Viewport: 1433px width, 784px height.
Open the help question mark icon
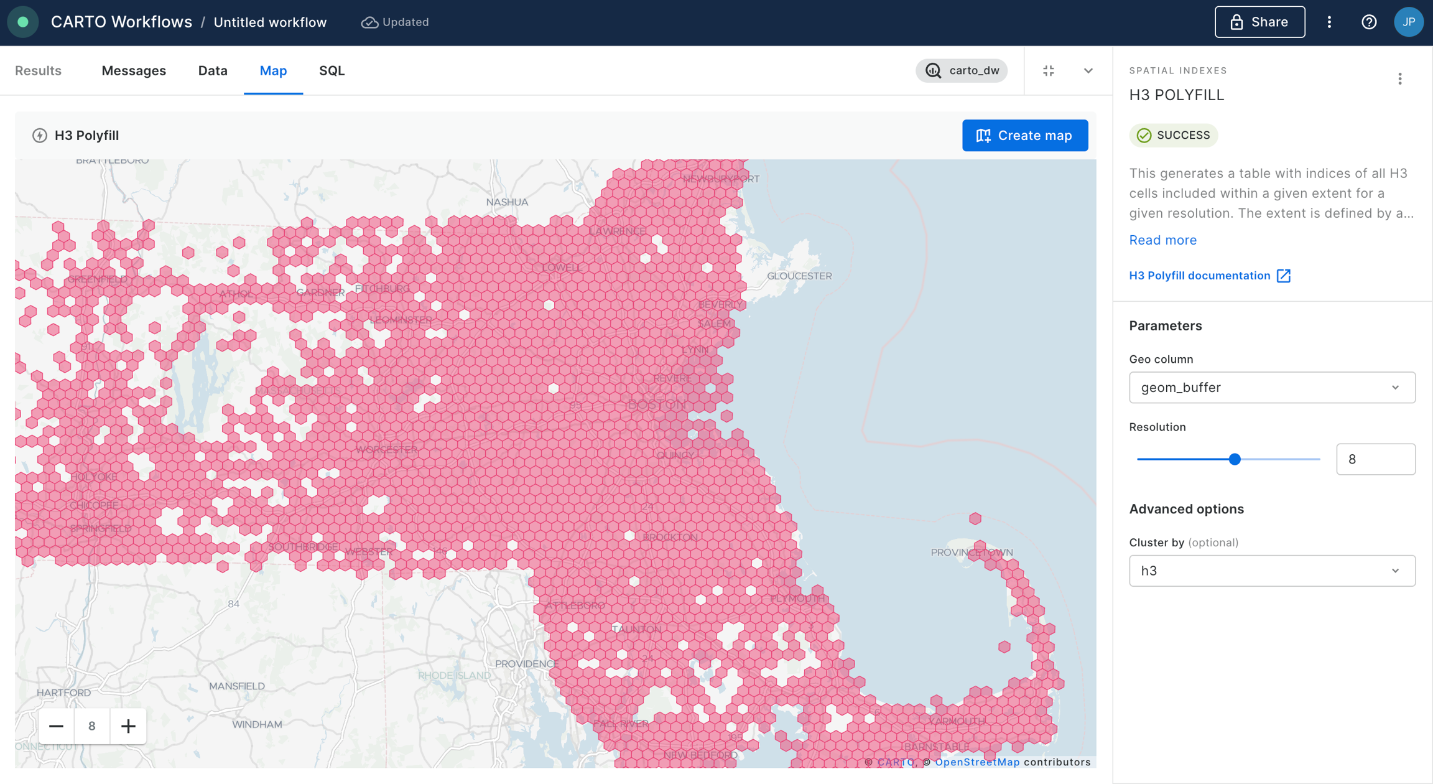[x=1369, y=22]
